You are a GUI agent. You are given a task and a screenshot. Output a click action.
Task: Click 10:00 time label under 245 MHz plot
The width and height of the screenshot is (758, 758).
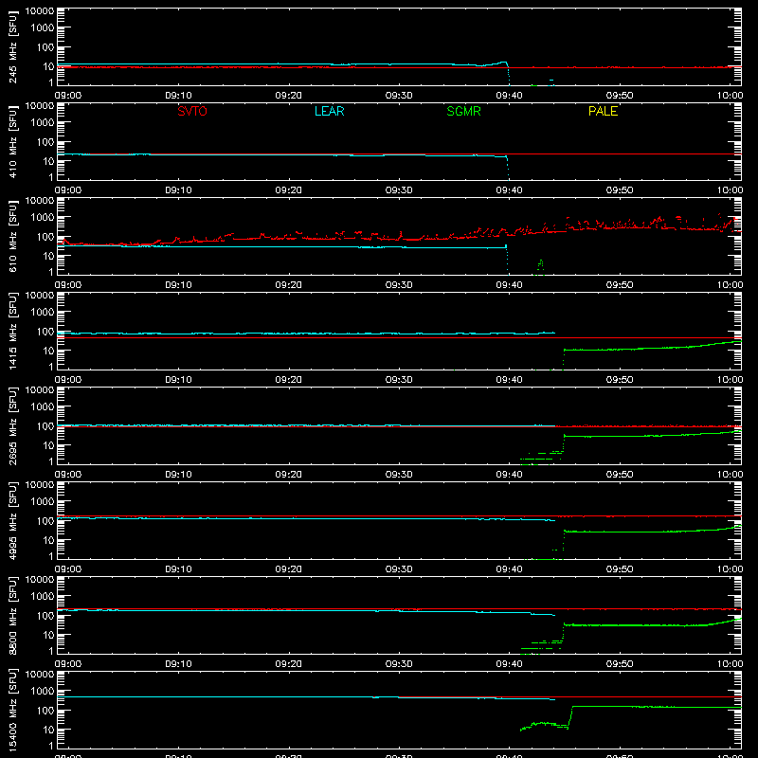730,96
